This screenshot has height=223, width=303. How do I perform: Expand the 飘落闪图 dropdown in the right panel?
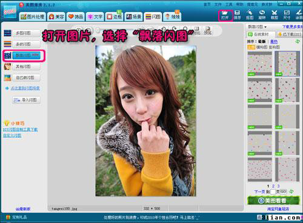[x=257, y=27]
